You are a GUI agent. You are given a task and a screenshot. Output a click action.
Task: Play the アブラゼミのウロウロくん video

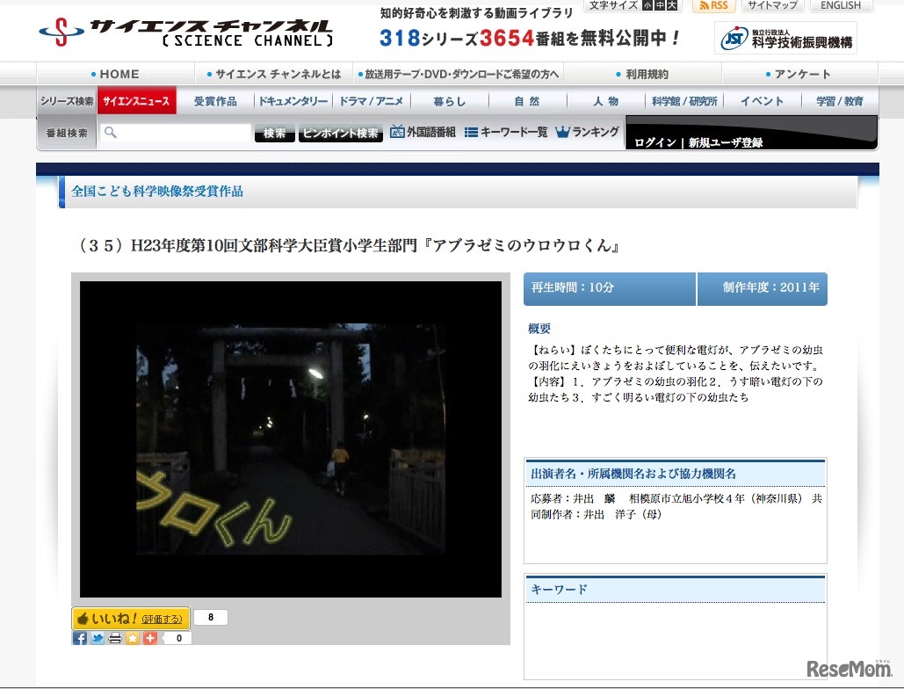point(291,439)
